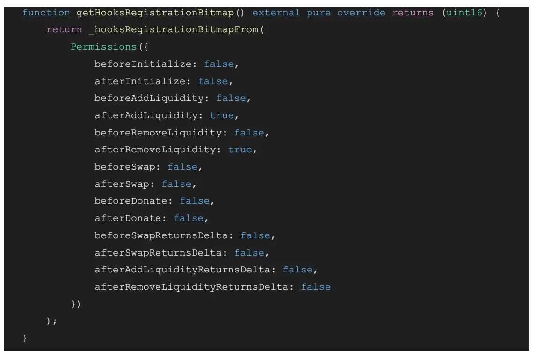
Task: Click the _hooksRegistrationBitmapFrom call
Action: pos(174,30)
